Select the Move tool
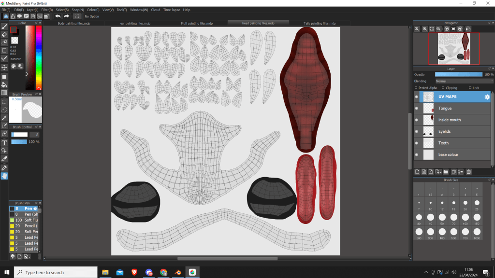Viewport: 495px width, 278px height. [x=4, y=68]
